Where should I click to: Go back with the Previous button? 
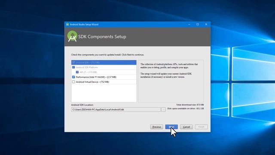(x=156, y=127)
